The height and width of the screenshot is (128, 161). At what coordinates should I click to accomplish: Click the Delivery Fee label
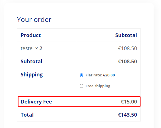pyautogui.click(x=36, y=102)
